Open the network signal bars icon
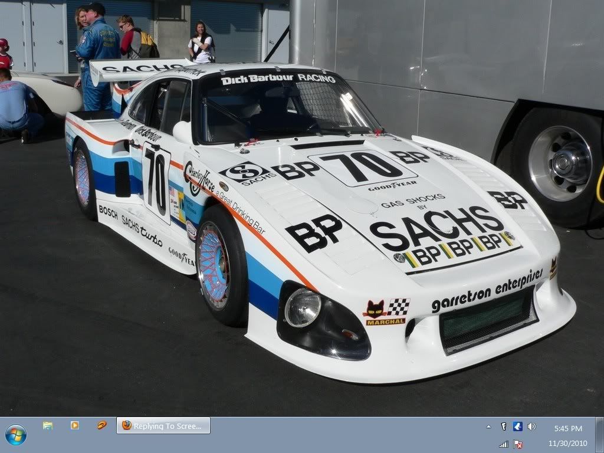 504,444
